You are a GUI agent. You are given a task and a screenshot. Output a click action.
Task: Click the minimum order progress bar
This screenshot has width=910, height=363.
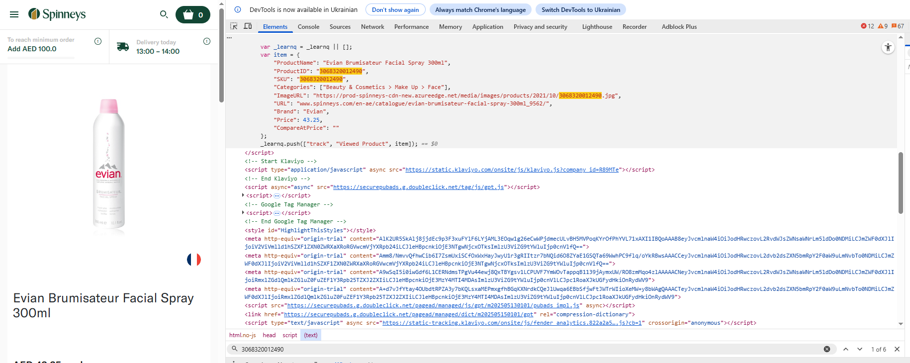41,58
